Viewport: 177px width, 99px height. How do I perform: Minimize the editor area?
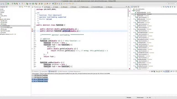126,7
